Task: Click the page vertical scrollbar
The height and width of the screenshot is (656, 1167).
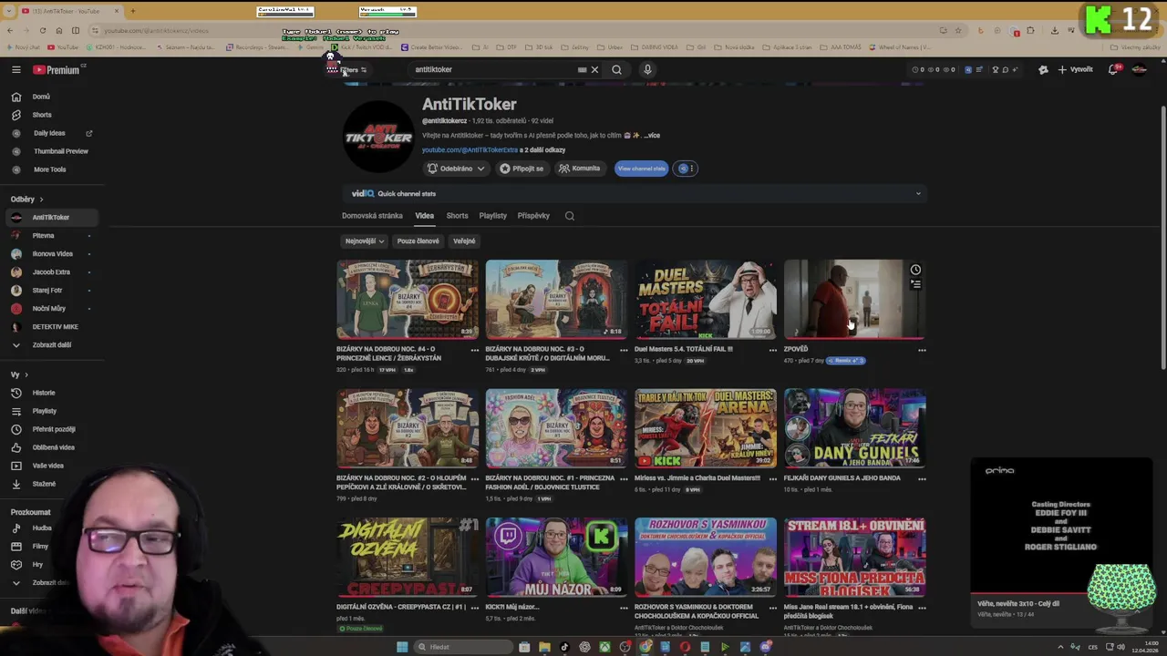Action: click(x=1162, y=237)
